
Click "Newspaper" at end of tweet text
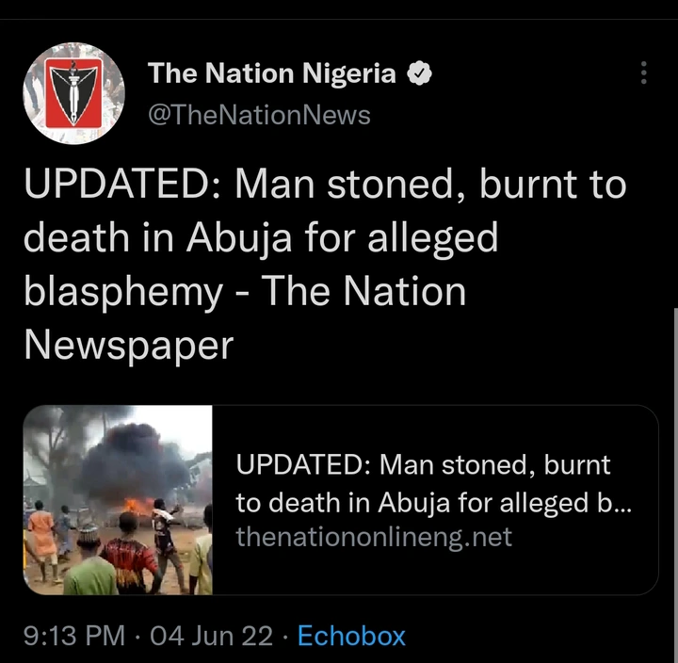click(x=128, y=346)
